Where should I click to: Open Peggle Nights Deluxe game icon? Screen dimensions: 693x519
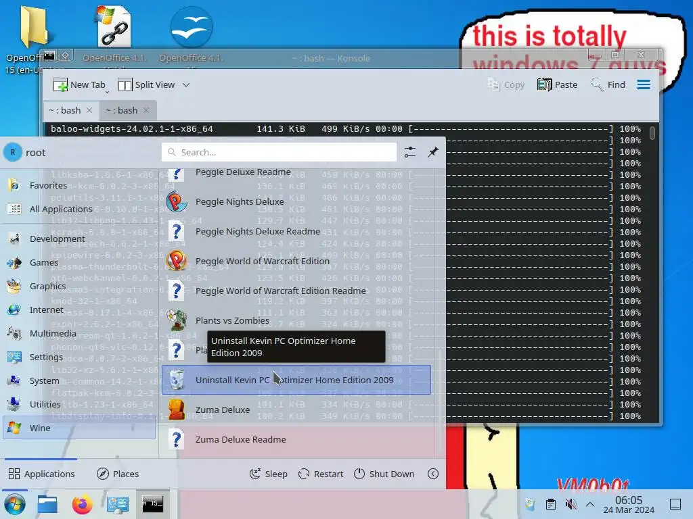point(177,201)
